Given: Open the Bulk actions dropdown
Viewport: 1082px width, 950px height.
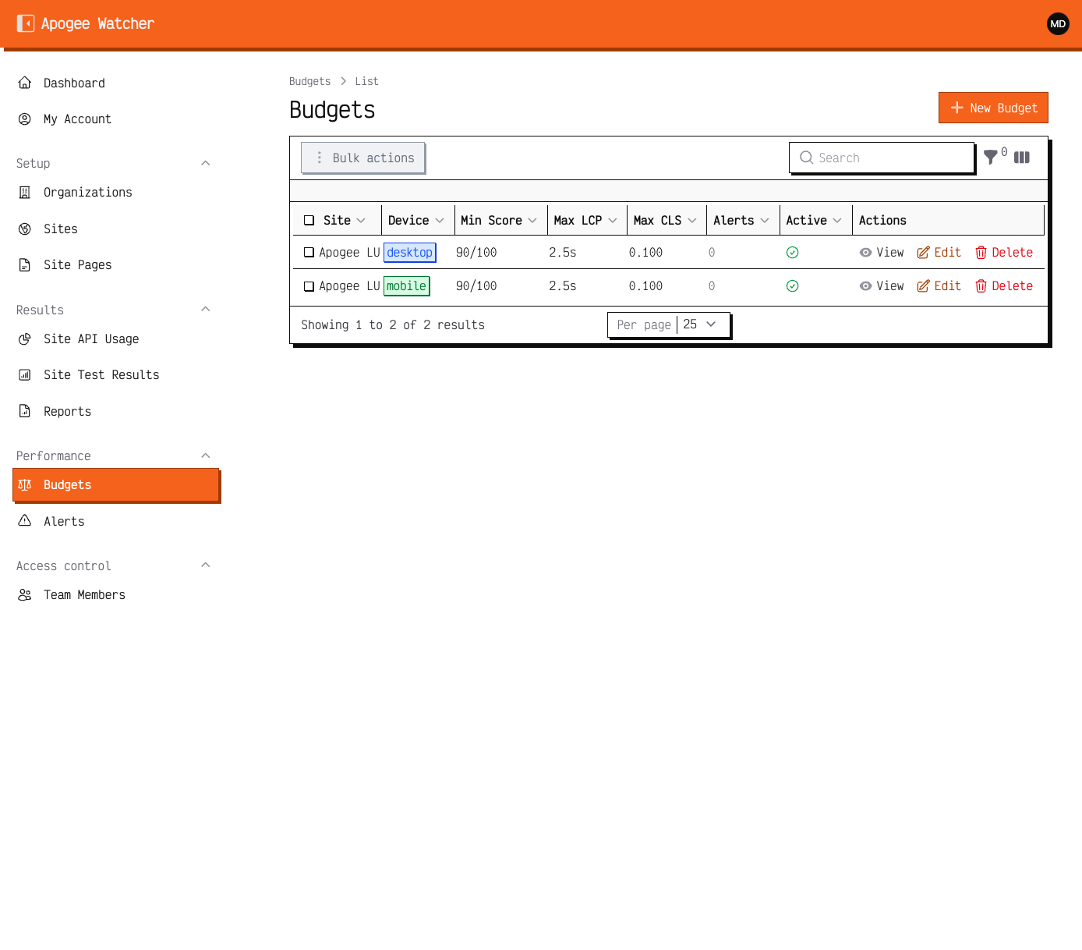Looking at the screenshot, I should (x=363, y=158).
